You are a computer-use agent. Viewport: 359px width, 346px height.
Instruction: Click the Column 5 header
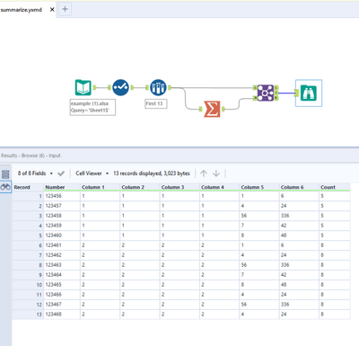(259, 187)
